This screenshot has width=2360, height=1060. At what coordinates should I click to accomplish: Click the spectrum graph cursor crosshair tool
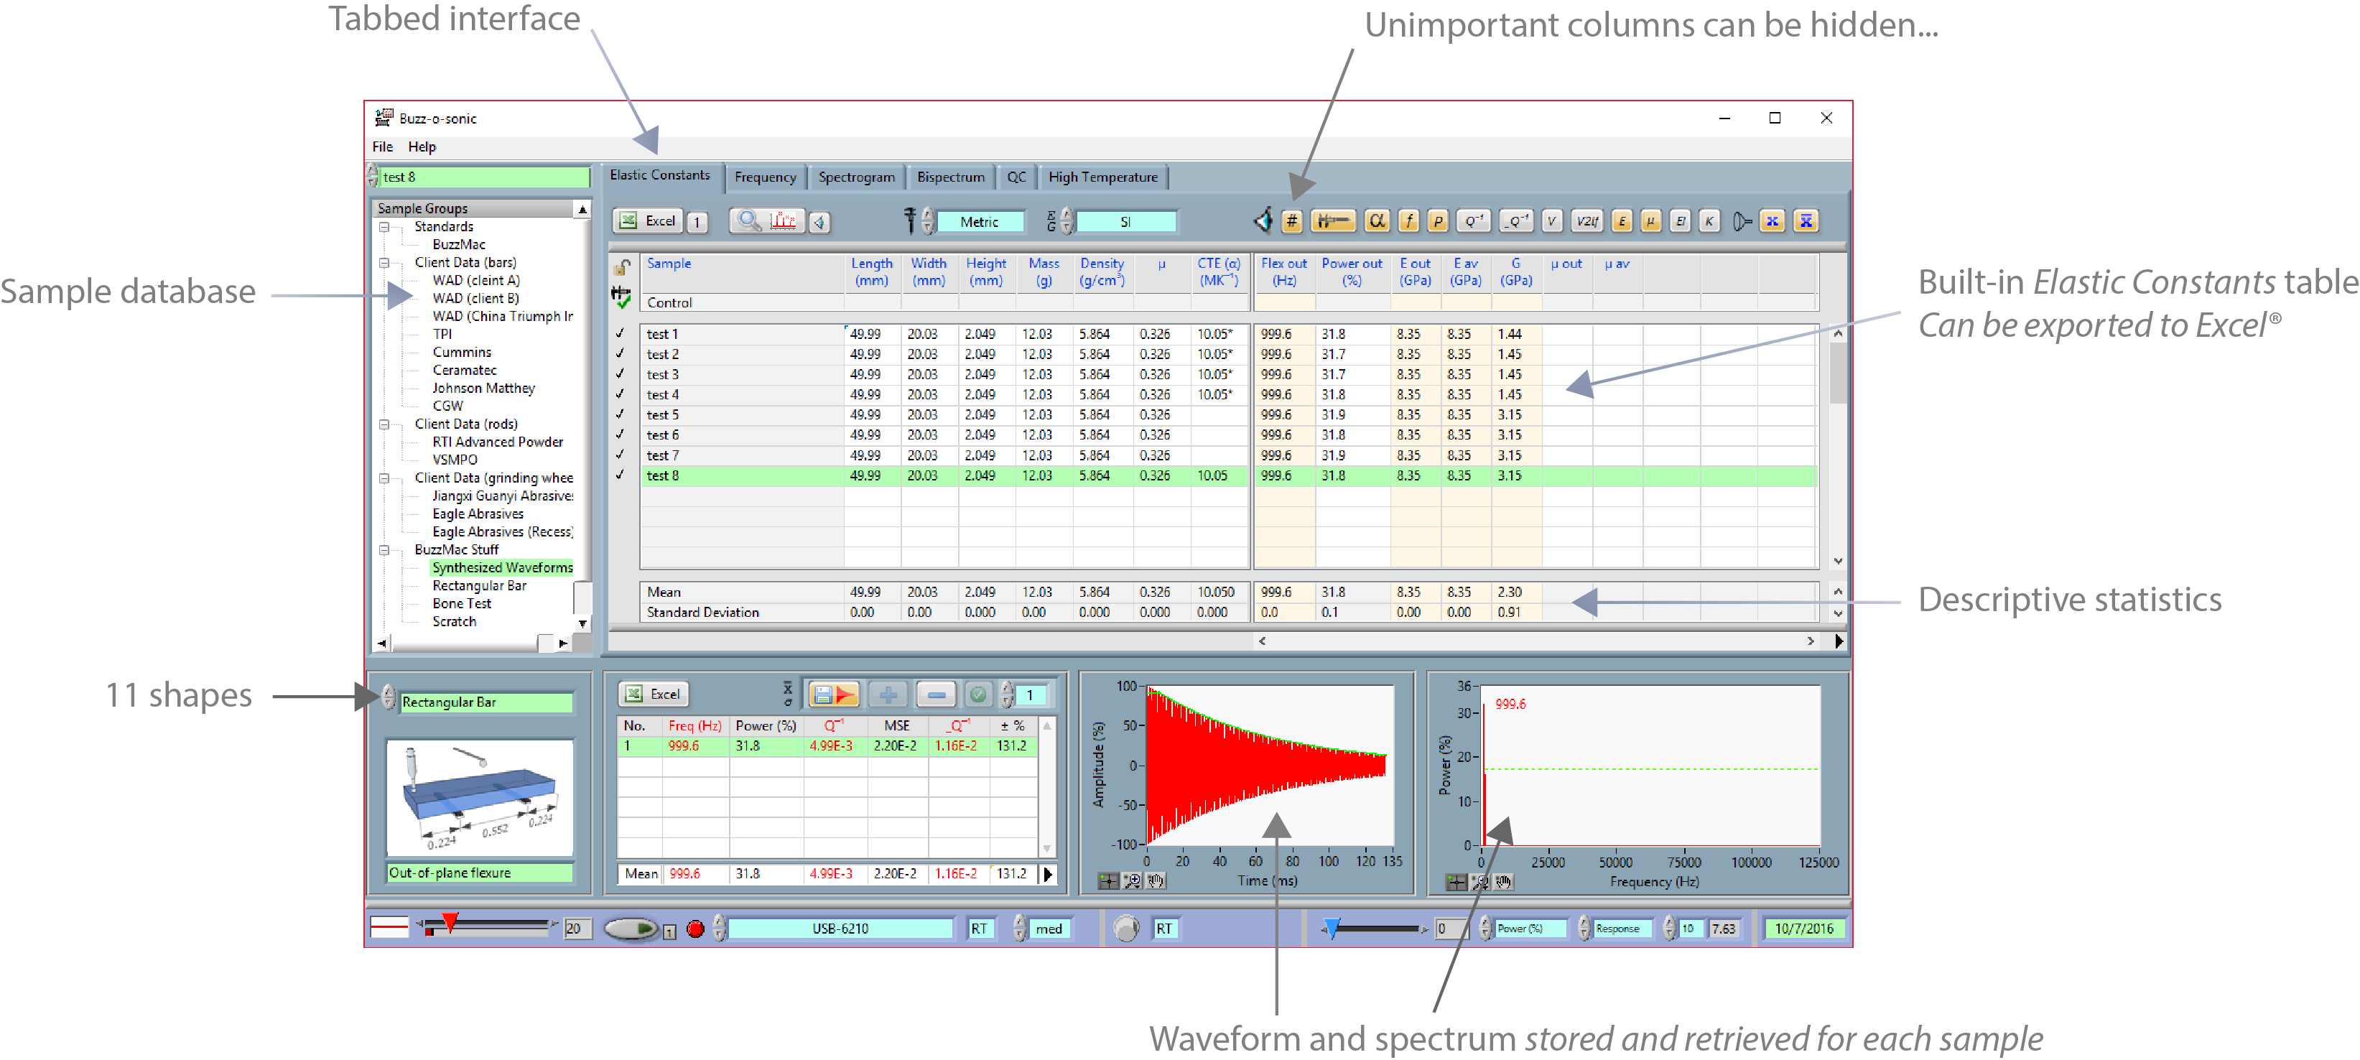click(x=1456, y=883)
